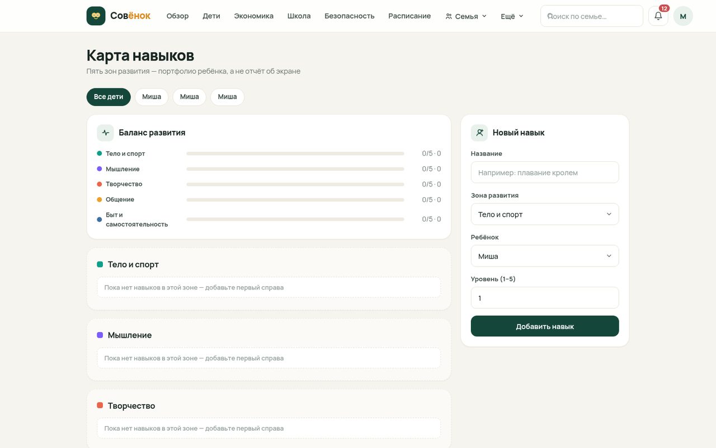Expand the Ещё dropdown menu

[x=512, y=16]
